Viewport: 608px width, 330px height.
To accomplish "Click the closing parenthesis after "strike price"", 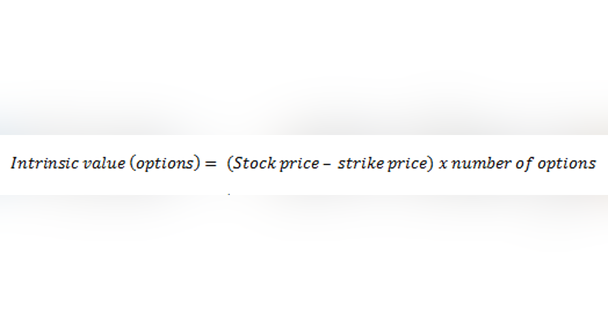I will pos(430,164).
